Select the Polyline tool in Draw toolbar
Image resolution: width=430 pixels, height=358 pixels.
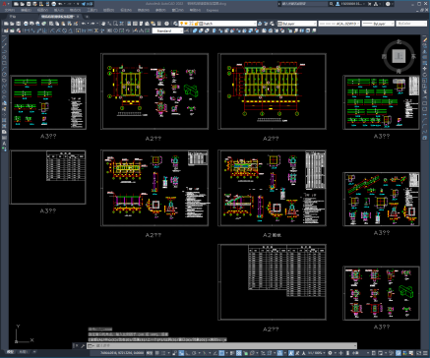click(x=4, y=51)
